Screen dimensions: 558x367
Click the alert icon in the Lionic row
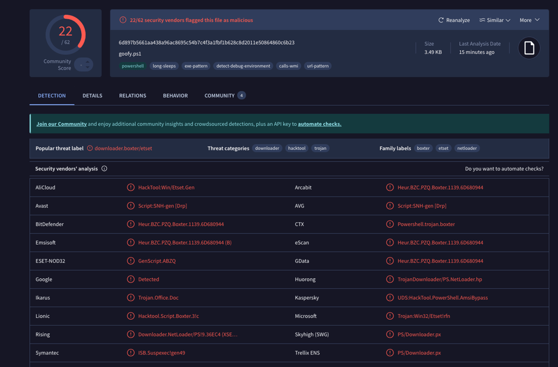coord(131,316)
